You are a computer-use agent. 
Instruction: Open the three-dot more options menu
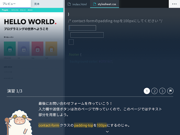click(x=174, y=4)
